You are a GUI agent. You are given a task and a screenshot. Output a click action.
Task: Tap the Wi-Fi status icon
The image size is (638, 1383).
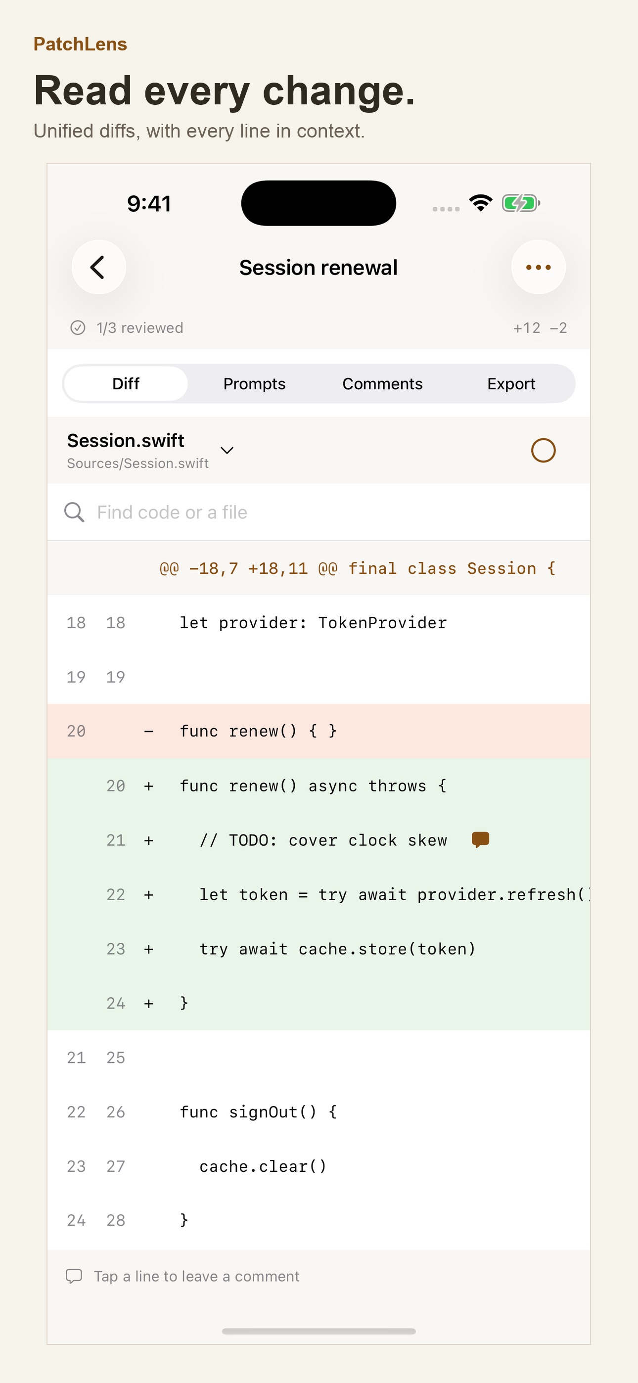point(481,203)
